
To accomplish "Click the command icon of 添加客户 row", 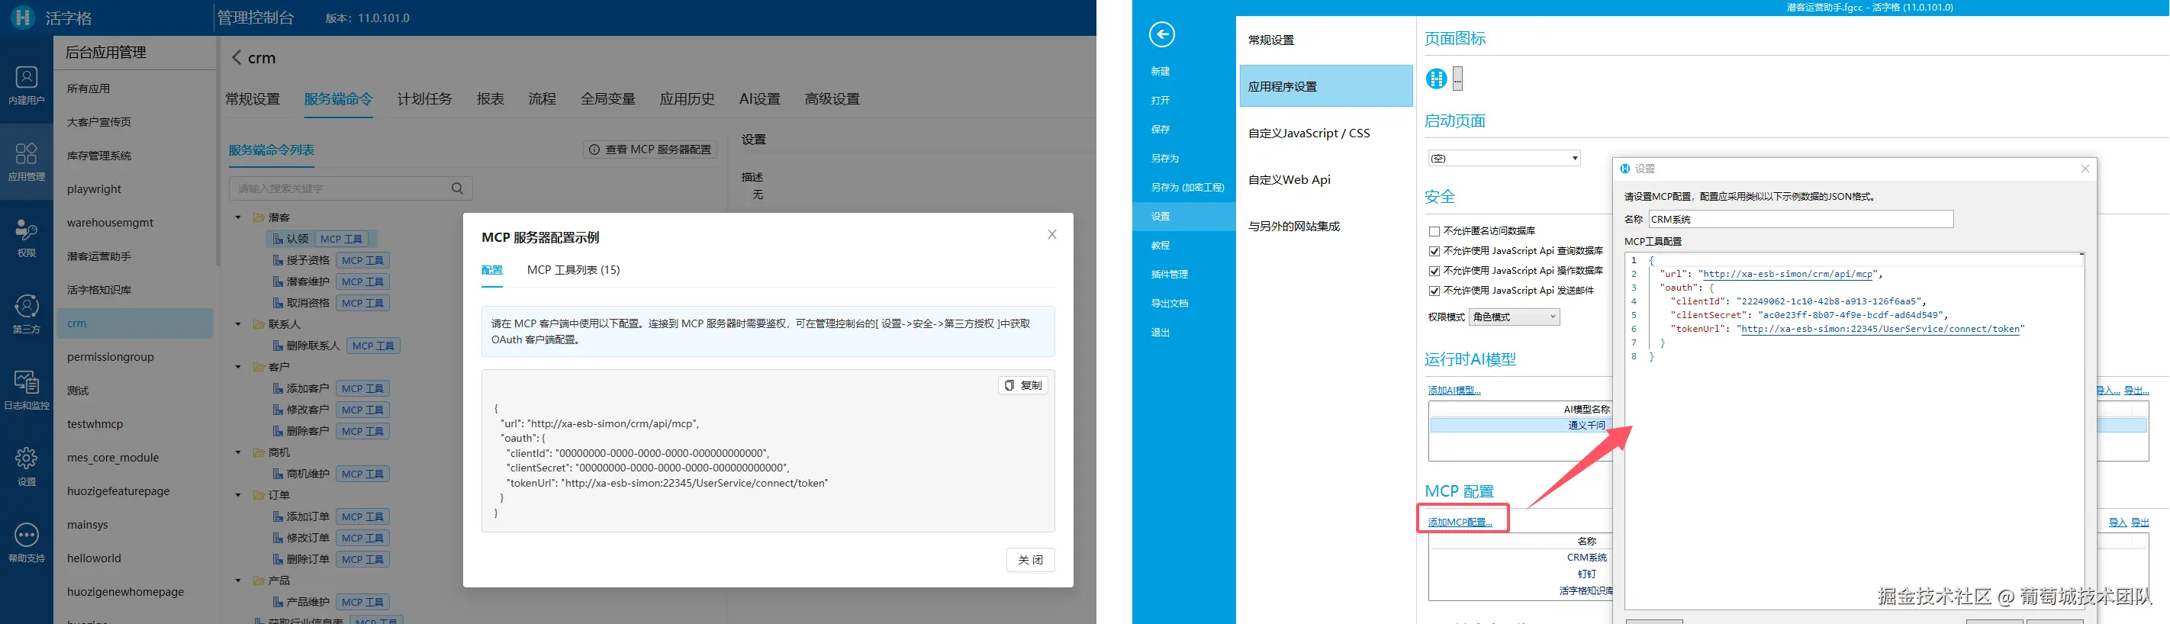I will pyautogui.click(x=278, y=388).
